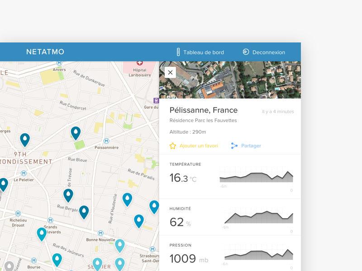Click the blue Partager share icon
The height and width of the screenshot is (271, 362).
[x=234, y=146]
